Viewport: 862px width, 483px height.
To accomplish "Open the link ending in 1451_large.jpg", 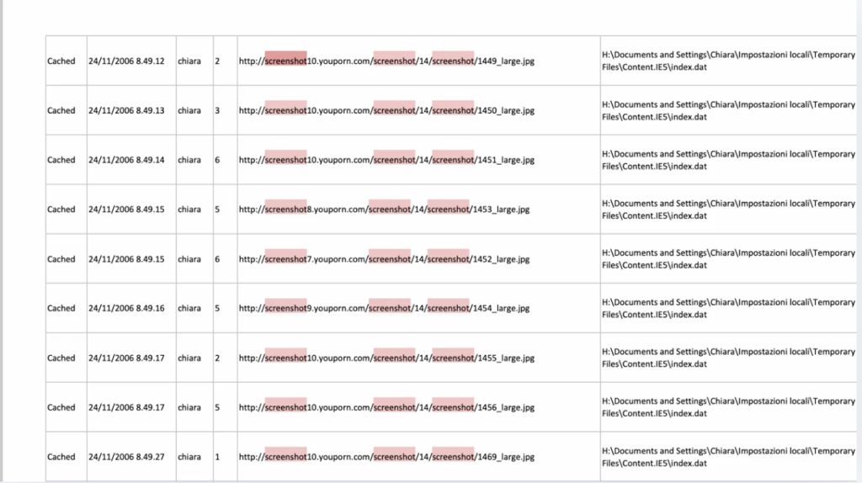I will (x=386, y=160).
